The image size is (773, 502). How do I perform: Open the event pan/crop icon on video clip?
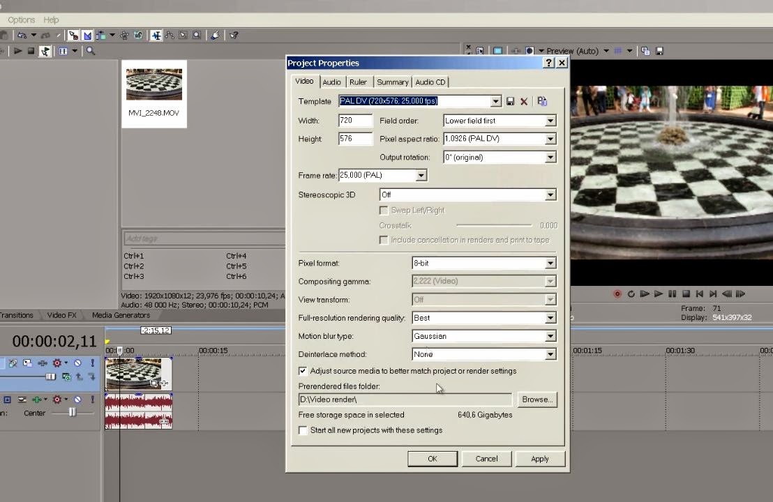coord(155,383)
